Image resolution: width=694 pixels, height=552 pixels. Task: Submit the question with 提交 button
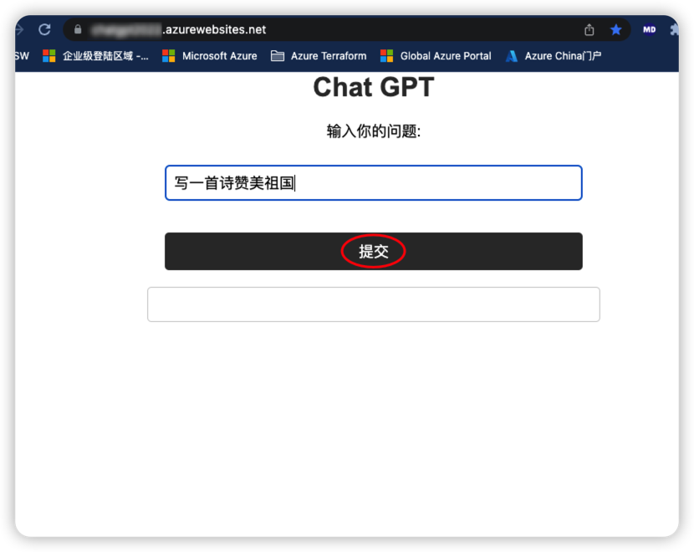coord(374,251)
